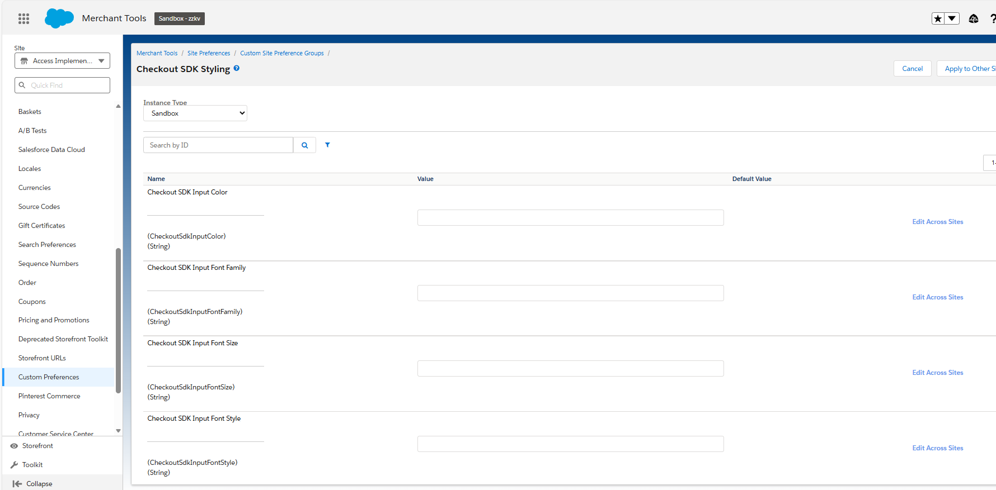Viewport: 996px width, 490px height.
Task: Click the Checkout SDK Input Color value field
Action: 570,218
